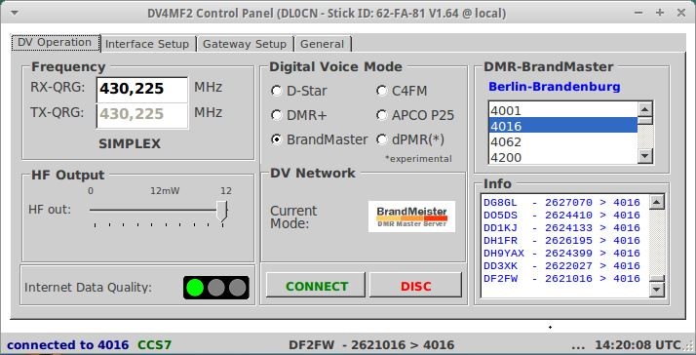The width and height of the screenshot is (696, 355).
Task: Select the BrandMaster voice mode
Action: [319, 139]
